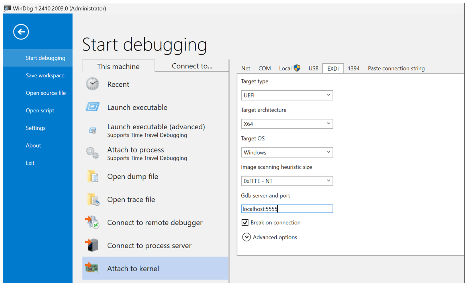The width and height of the screenshot is (467, 286).
Task: Click the Launch executable (advanced) gear icon
Action: tap(93, 130)
